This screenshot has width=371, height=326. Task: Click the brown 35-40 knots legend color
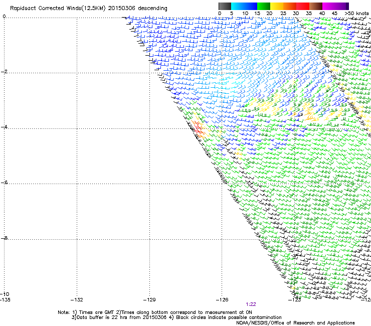tap(316, 6)
